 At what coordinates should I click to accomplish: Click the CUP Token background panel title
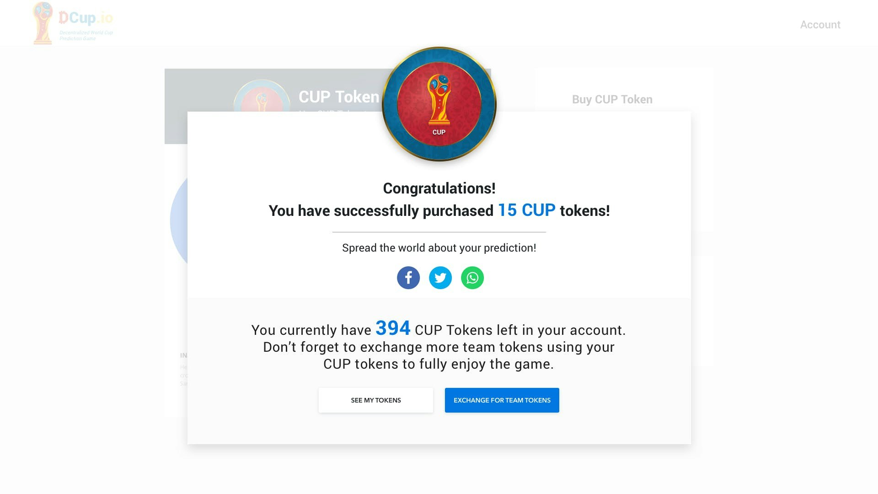pyautogui.click(x=338, y=96)
